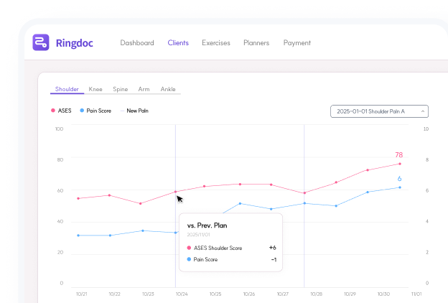Viewport: 448px width, 303px height.
Task: Expand the Shoulder Pain A plan dropdown
Action: pyautogui.click(x=375, y=111)
